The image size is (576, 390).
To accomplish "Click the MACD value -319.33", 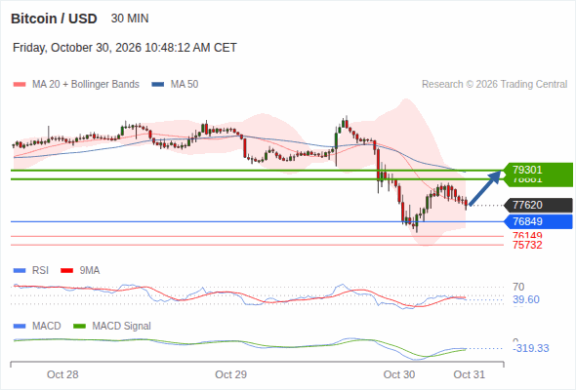I will pos(531,348).
